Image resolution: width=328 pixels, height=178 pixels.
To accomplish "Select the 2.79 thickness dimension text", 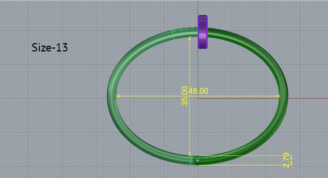I will 286,160.
